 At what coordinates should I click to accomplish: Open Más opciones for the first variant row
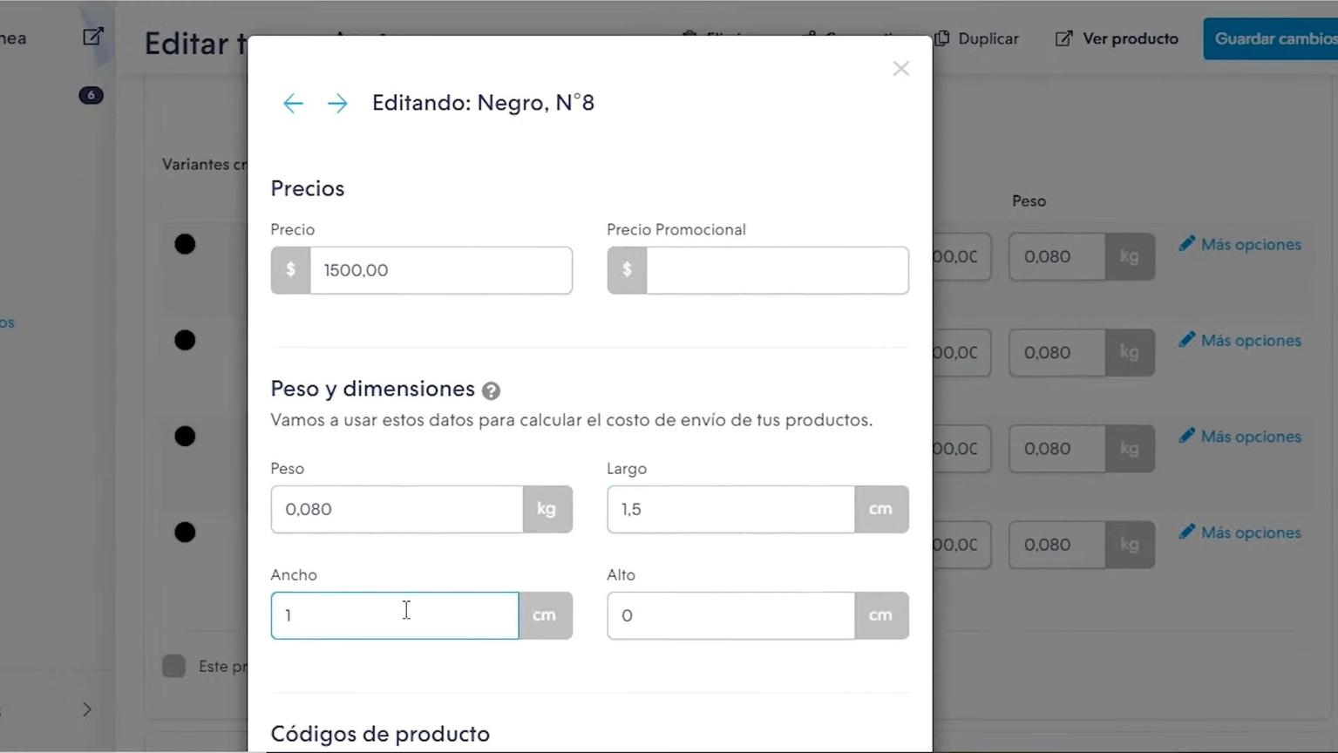click(x=1240, y=244)
